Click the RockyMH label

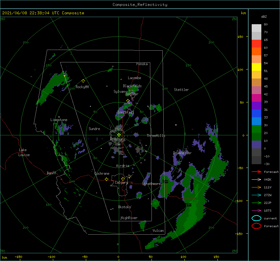[x=82, y=87]
